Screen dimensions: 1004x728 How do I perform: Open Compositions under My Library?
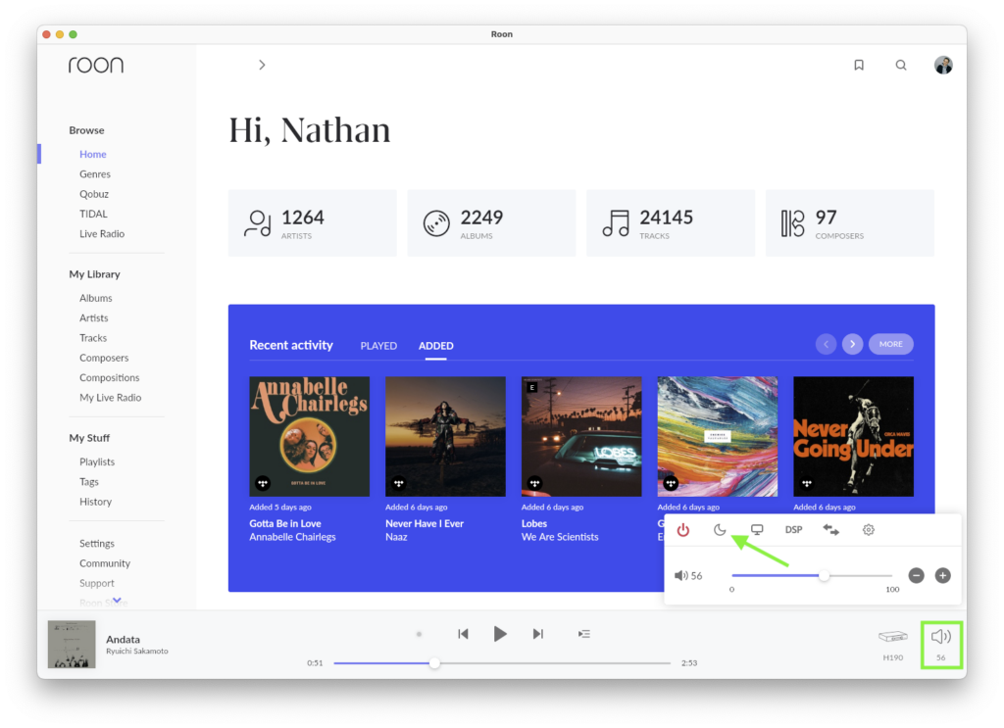(x=110, y=377)
